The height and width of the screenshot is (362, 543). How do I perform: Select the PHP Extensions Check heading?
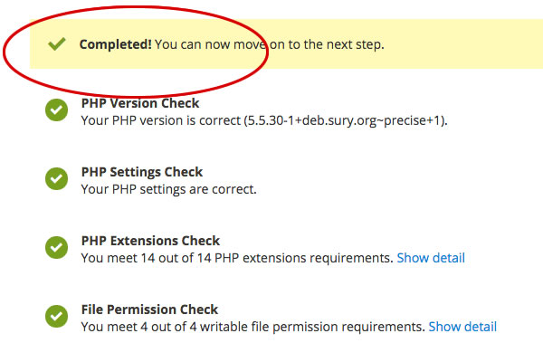[150, 241]
